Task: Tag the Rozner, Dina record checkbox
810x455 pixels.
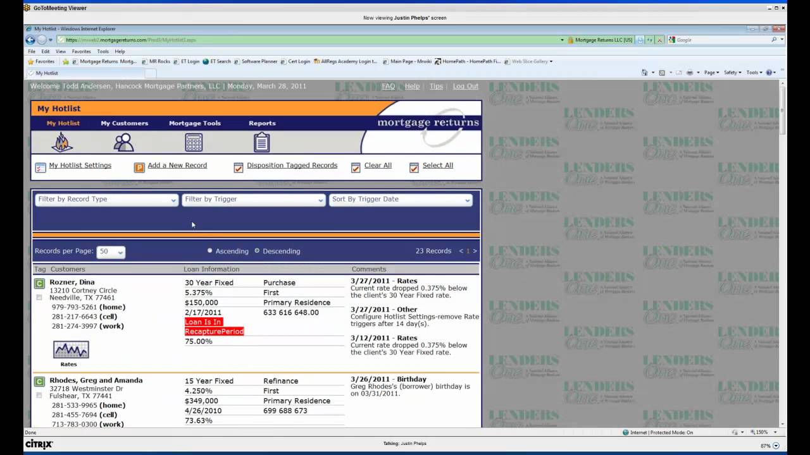Action: click(x=39, y=297)
